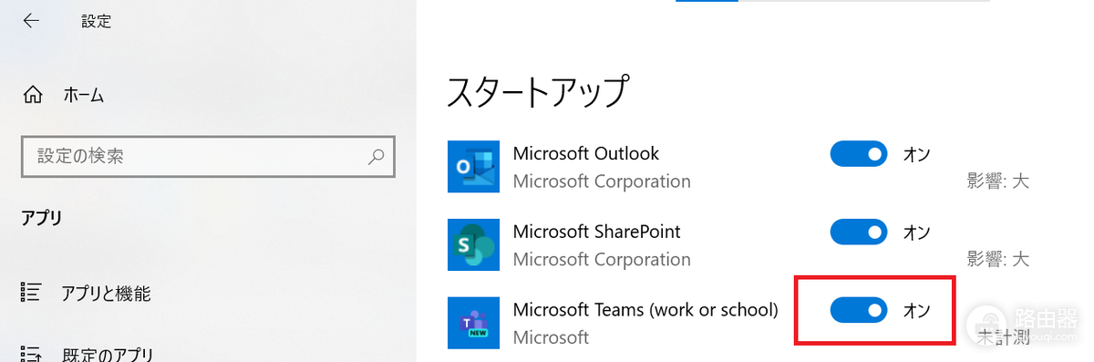
Task: Go back with the arrow icon
Action: (31, 21)
